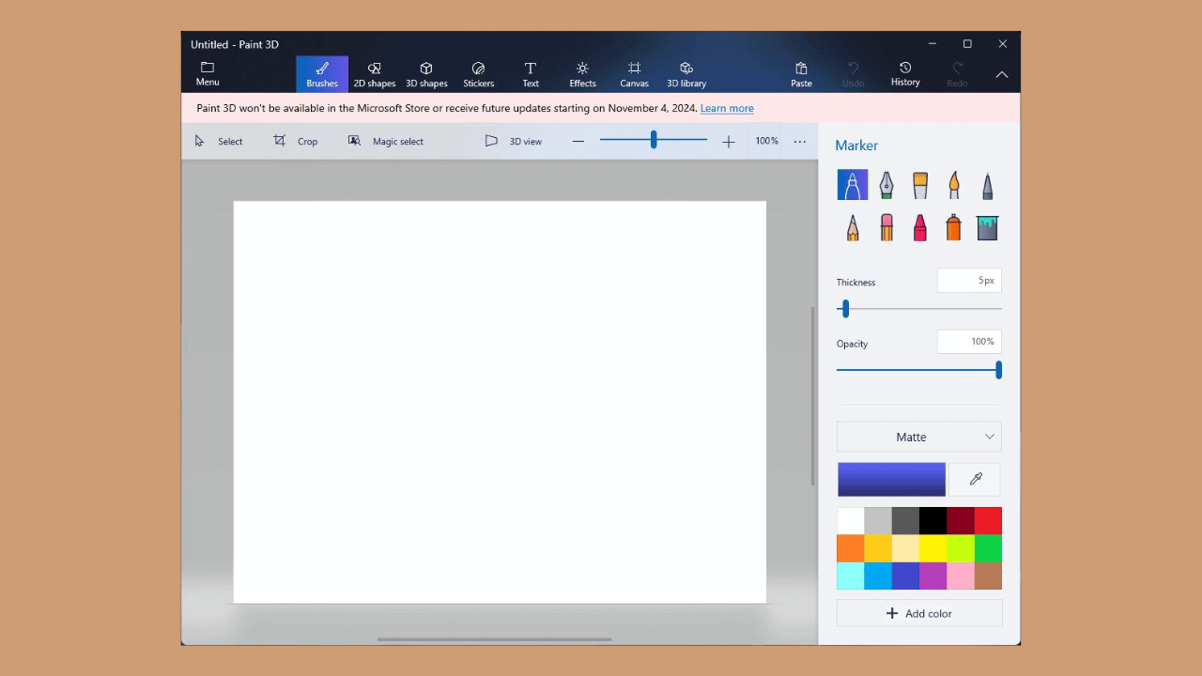The image size is (1202, 676).
Task: Expand the zoom options ellipsis menu
Action: pos(799,141)
